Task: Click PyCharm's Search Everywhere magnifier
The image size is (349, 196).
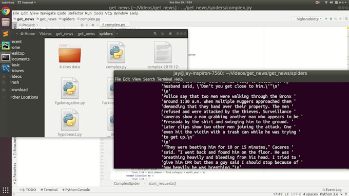Action: pyautogui.click(x=346, y=19)
